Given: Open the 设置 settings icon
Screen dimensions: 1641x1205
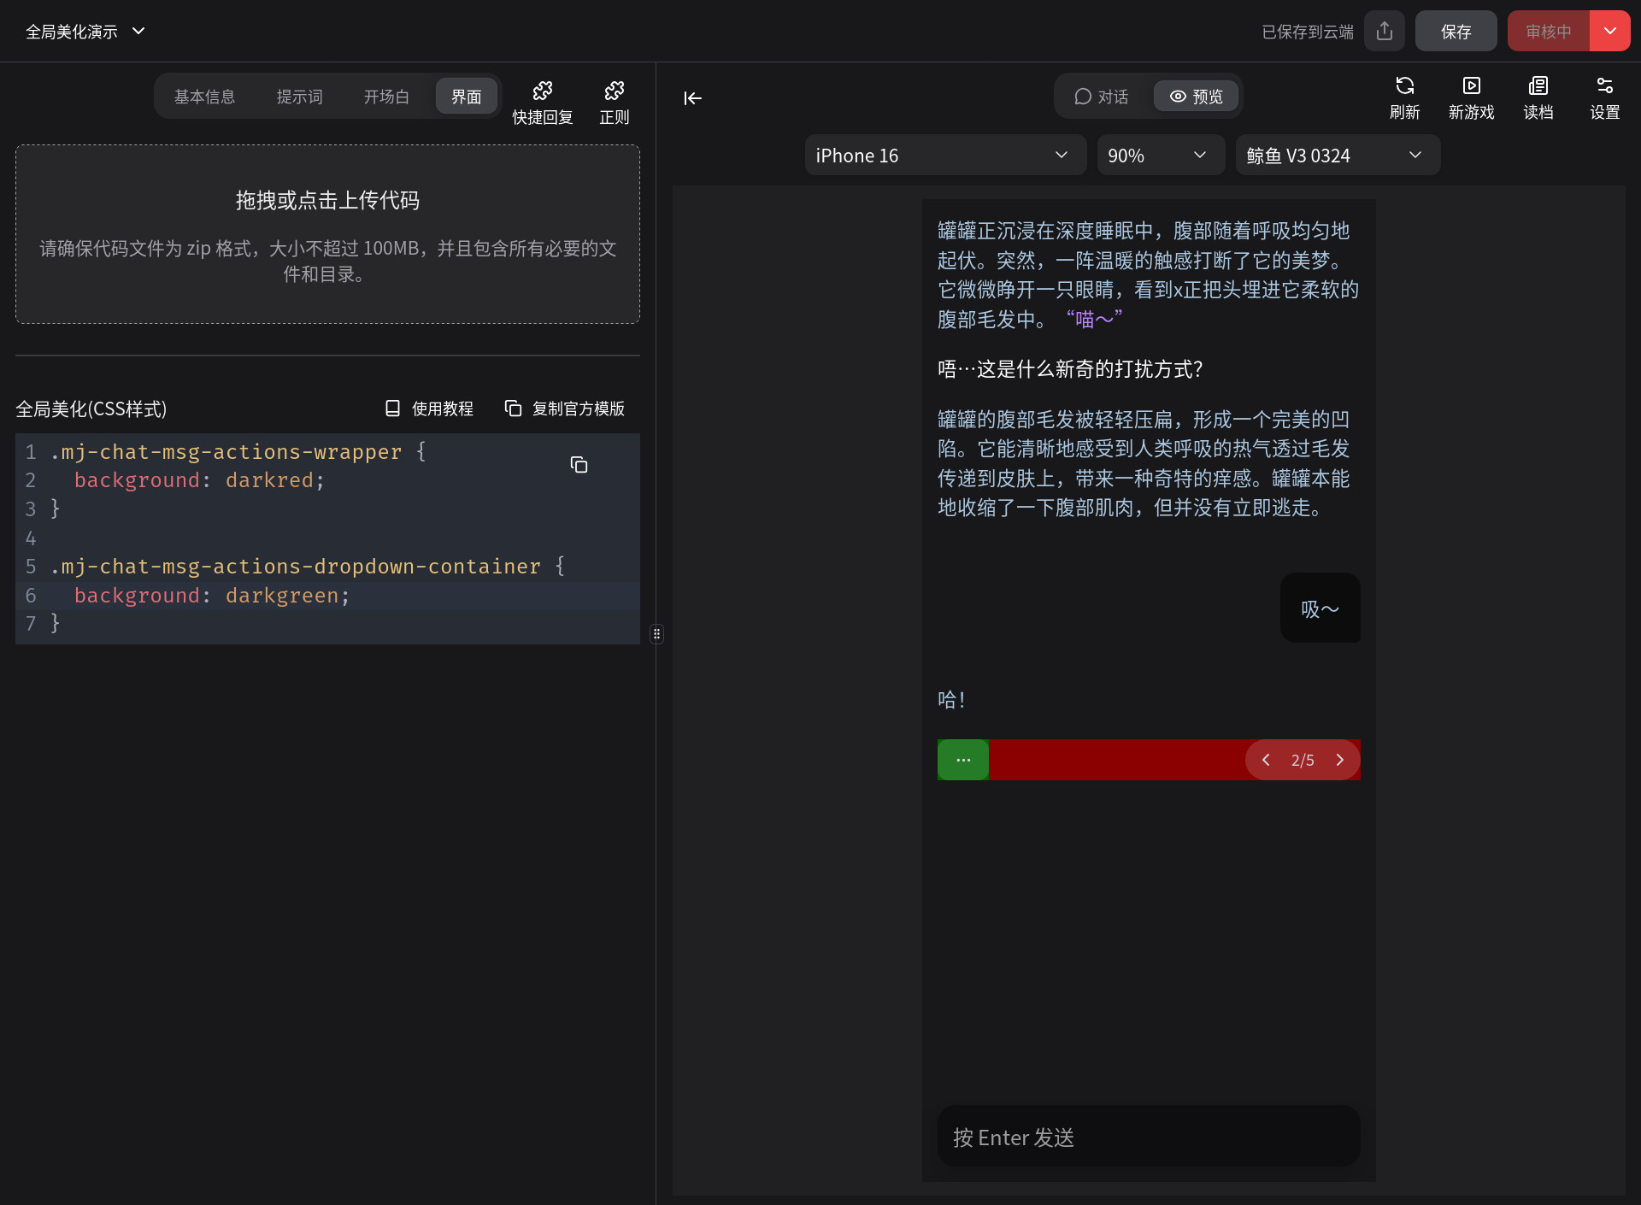Looking at the screenshot, I should click(1604, 97).
